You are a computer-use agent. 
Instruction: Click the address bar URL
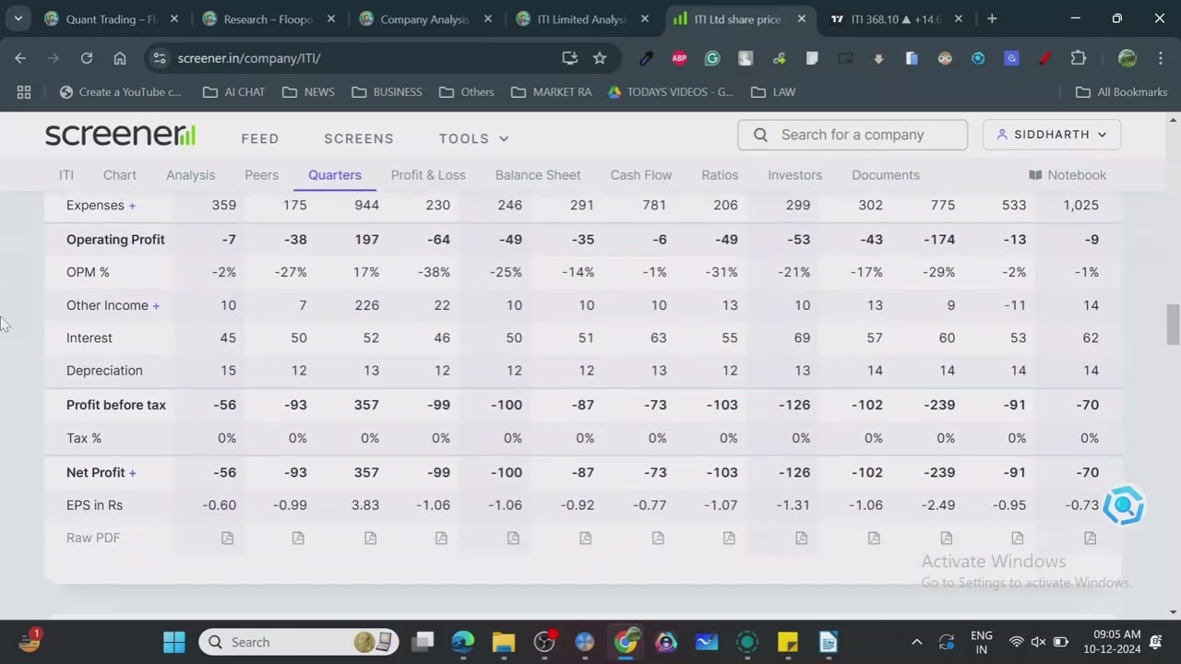tap(249, 58)
